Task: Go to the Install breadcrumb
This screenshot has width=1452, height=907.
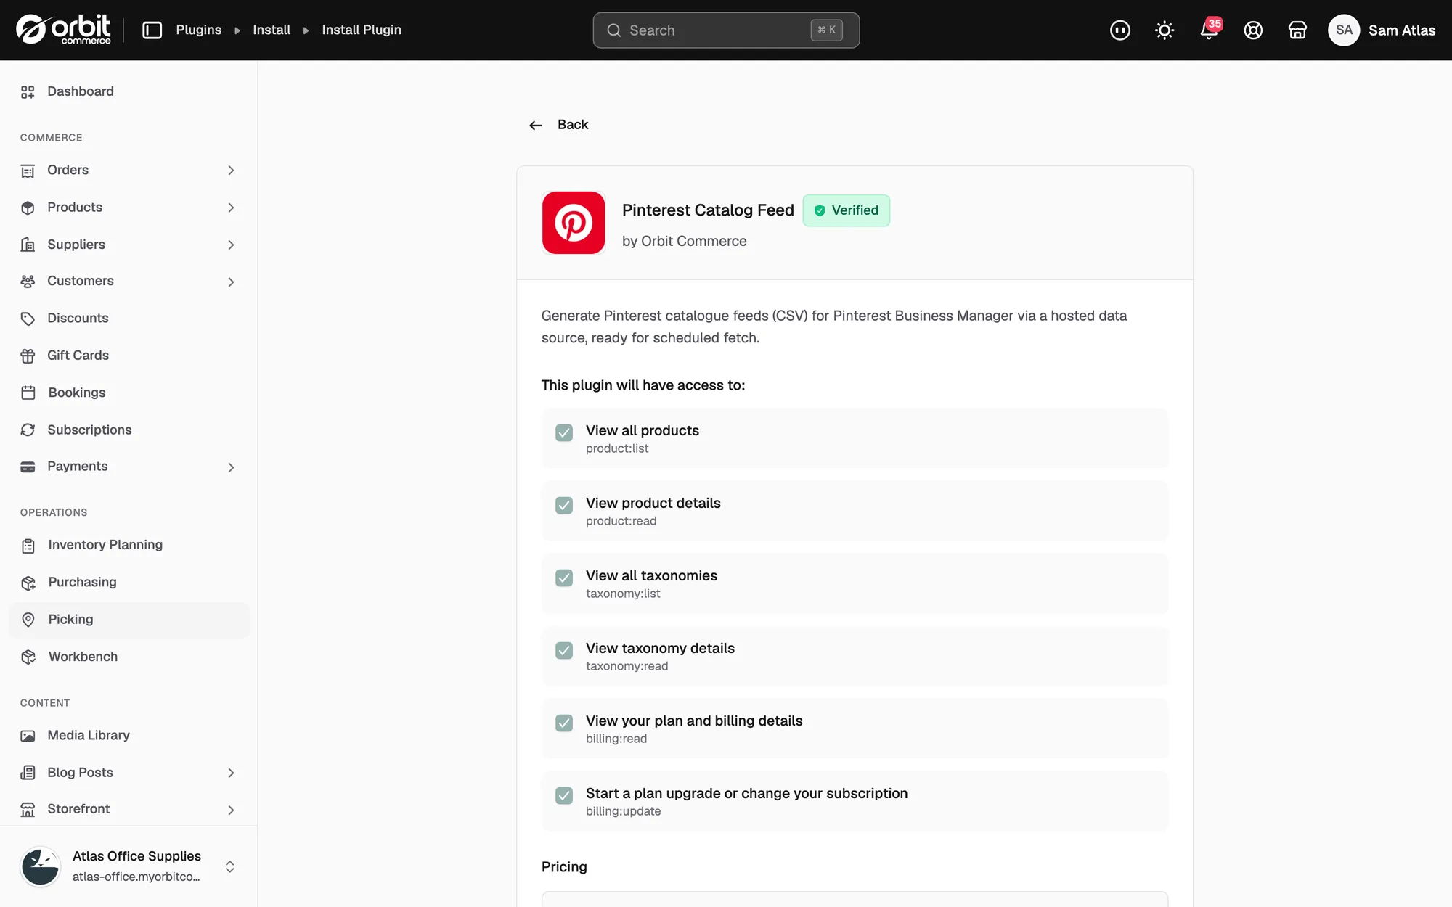Action: tap(272, 30)
